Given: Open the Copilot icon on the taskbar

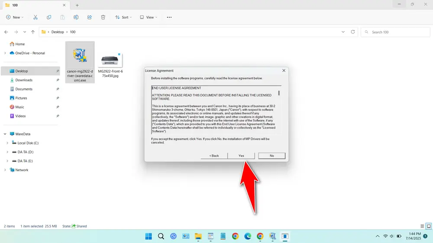Looking at the screenshot, I should coord(173,236).
